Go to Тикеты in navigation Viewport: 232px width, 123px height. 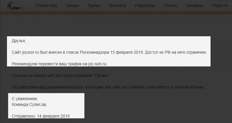click(x=170, y=6)
